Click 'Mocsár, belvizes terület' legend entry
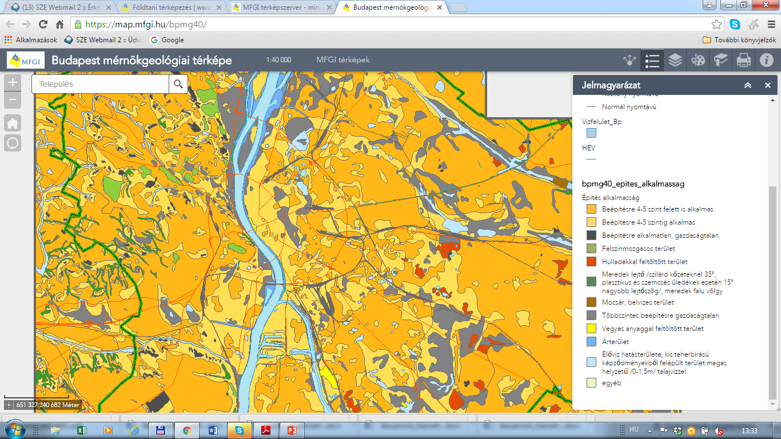The width and height of the screenshot is (781, 439). pos(637,302)
